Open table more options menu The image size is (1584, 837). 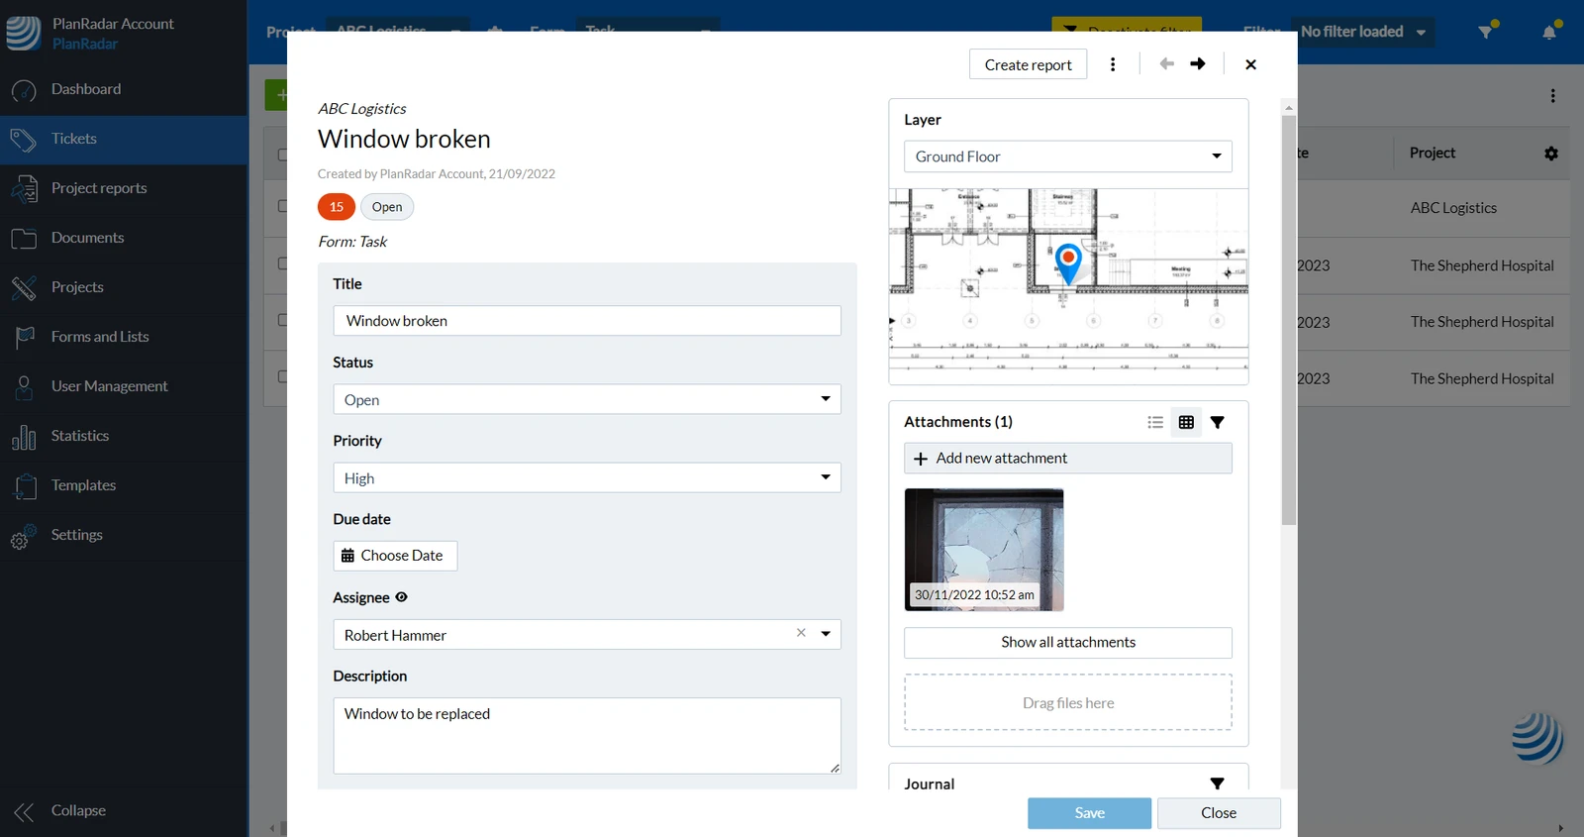tap(1552, 96)
